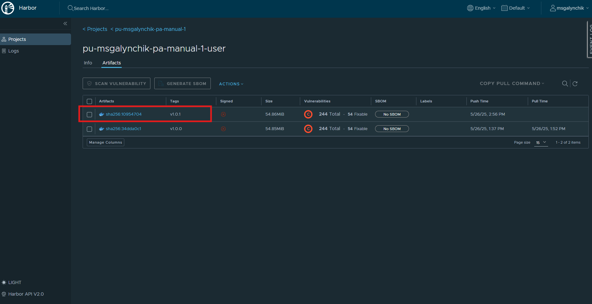Refresh the artifacts list
The image size is (592, 304).
coord(575,84)
